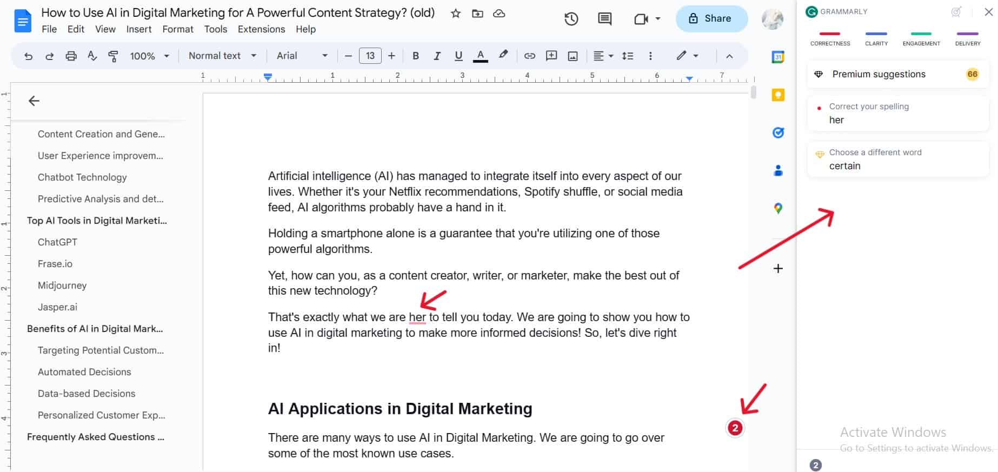This screenshot has height=472, width=998.
Task: Open the comment history icon
Action: [604, 19]
